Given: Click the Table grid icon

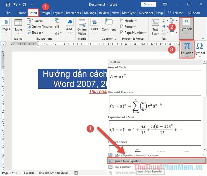Looking at the screenshot, I should click(18, 23).
